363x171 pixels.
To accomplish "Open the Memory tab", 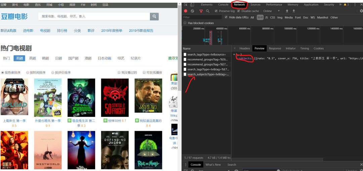I will [x=293, y=5].
